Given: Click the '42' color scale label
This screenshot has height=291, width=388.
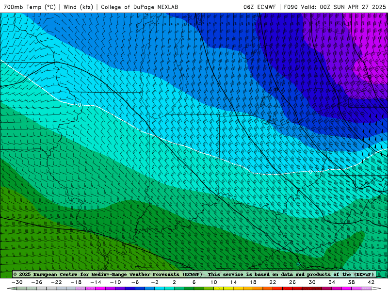Looking at the screenshot, I should [x=371, y=282].
